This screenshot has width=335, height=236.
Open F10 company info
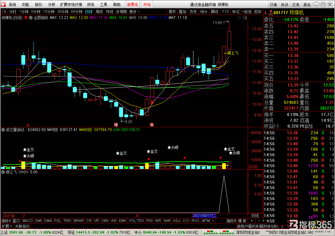[225, 12]
